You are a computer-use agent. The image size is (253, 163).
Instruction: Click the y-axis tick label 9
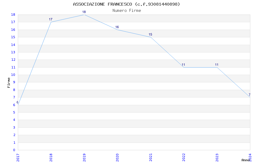tap(14, 82)
